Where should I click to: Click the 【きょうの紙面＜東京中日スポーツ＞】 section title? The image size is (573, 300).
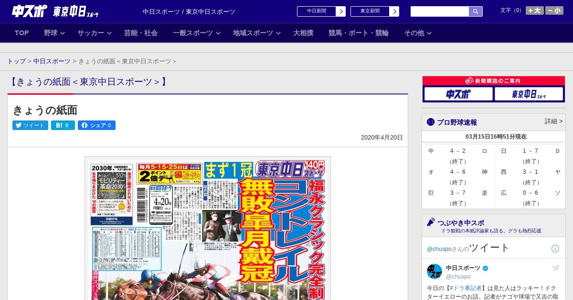pos(89,81)
